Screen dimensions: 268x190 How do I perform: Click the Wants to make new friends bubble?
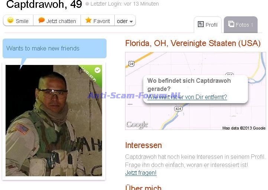(x=55, y=48)
